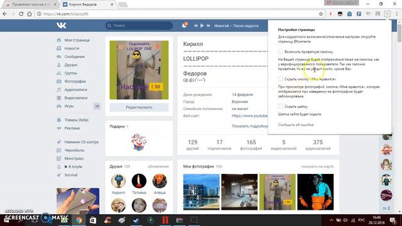Image resolution: width=402 pixels, height=226 pixels.
Task: Click the 165 фотографий counter
Action: tap(251, 145)
